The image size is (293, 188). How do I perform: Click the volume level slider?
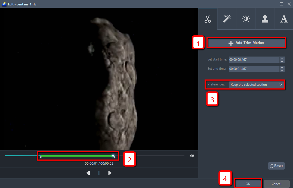(161, 155)
